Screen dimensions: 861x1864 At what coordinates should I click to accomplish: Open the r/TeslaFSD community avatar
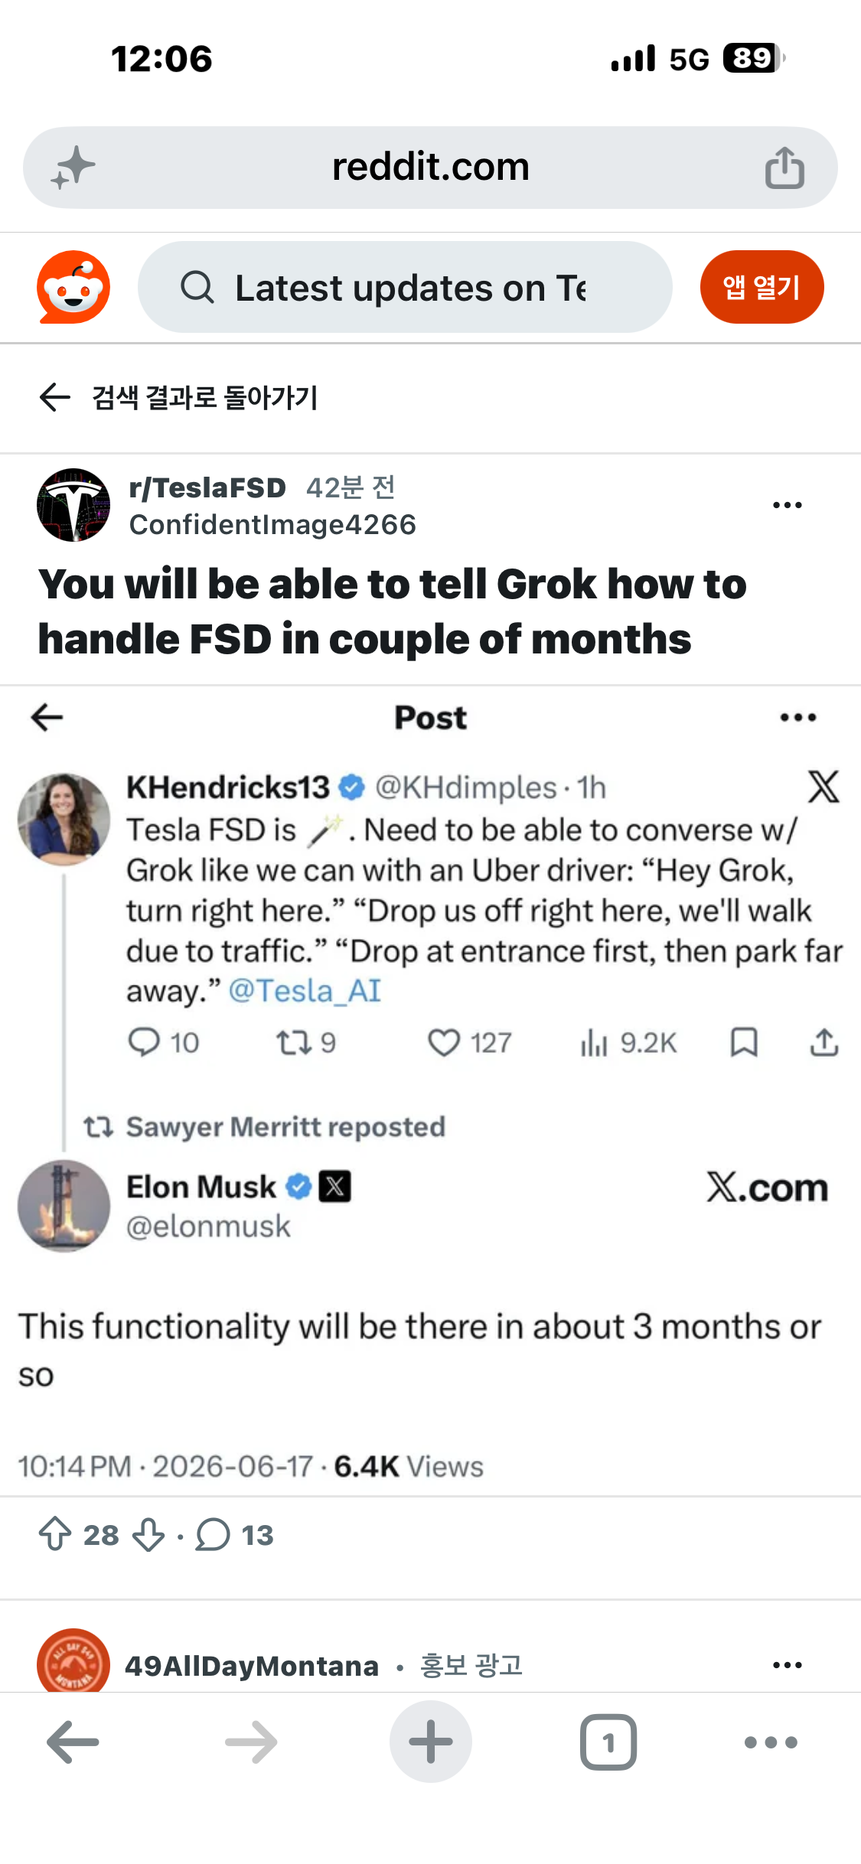coord(73,505)
